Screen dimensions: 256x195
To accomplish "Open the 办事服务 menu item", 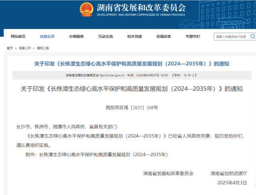I will click(x=76, y=36).
